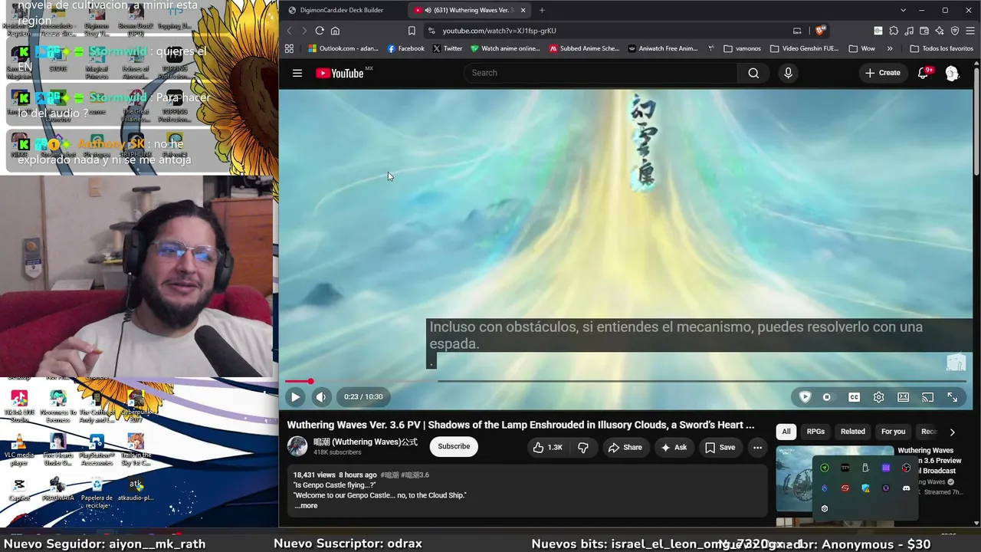Click the #鳴潮3.6 hashtag in description

[415, 475]
